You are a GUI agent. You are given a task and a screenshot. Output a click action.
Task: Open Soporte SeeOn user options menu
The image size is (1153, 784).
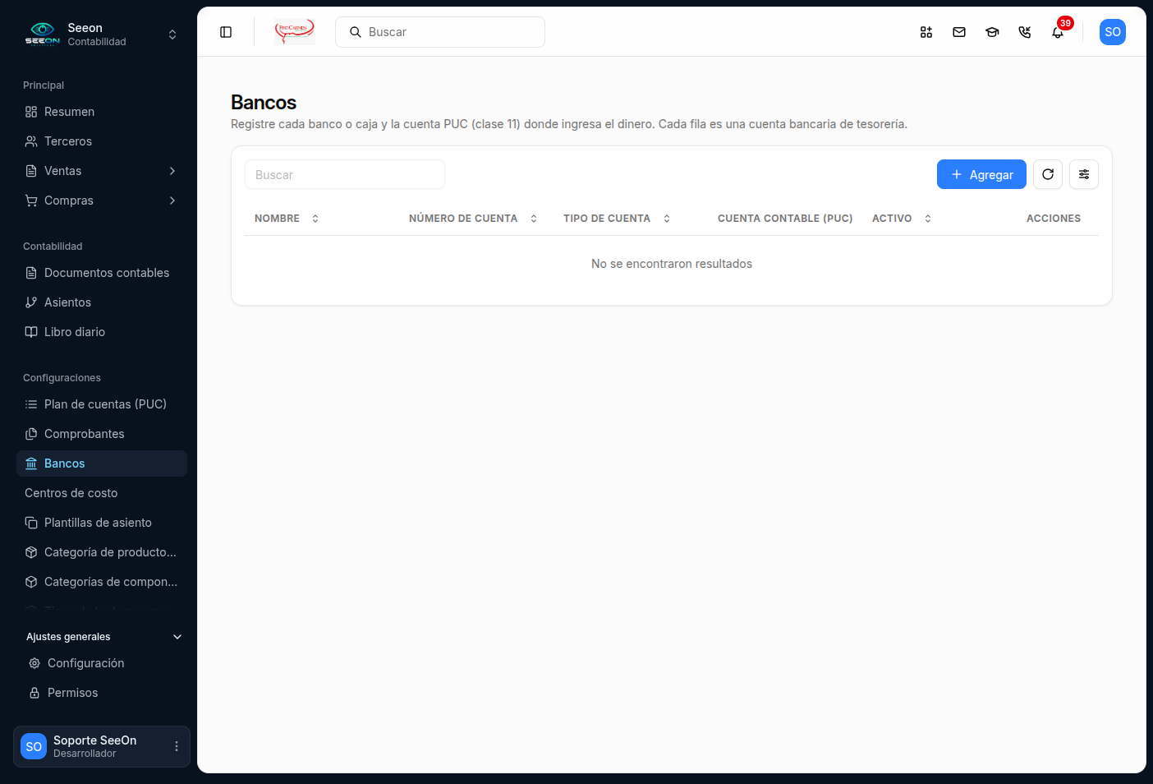pos(176,746)
